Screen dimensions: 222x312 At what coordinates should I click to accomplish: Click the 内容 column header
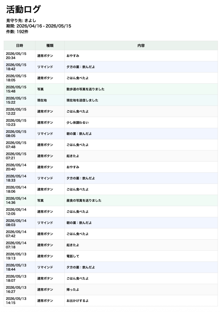141,46
